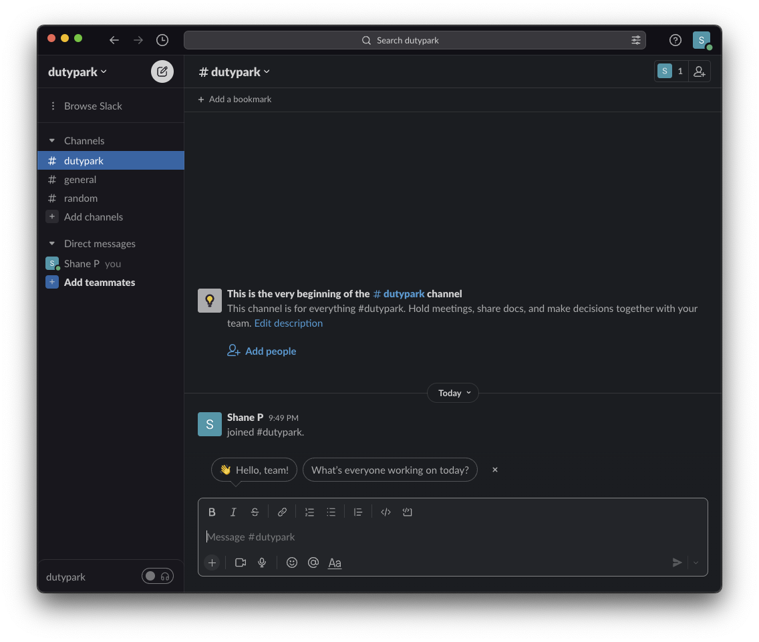This screenshot has width=759, height=642.
Task: Open Shane P direct message
Action: (x=111, y=264)
